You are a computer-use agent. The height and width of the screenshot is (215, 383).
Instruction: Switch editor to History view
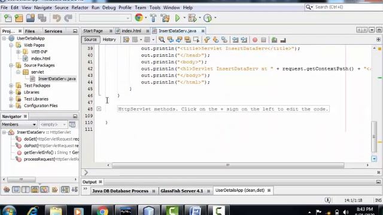click(109, 39)
